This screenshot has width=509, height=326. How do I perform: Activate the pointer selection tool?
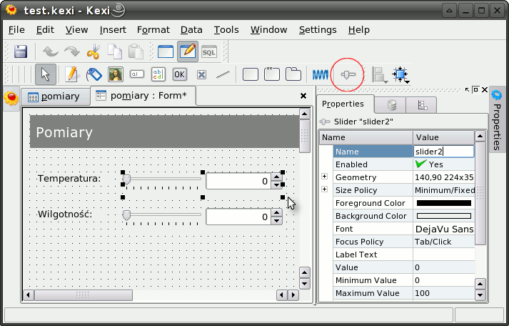coord(45,74)
